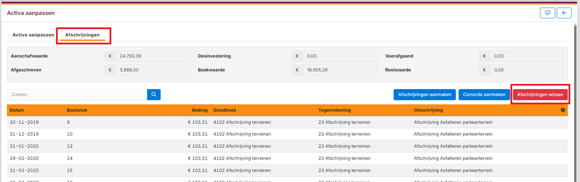Select the row dated 31-01-2020
Image resolution: width=580 pixels, height=182 pixels.
tap(287, 146)
